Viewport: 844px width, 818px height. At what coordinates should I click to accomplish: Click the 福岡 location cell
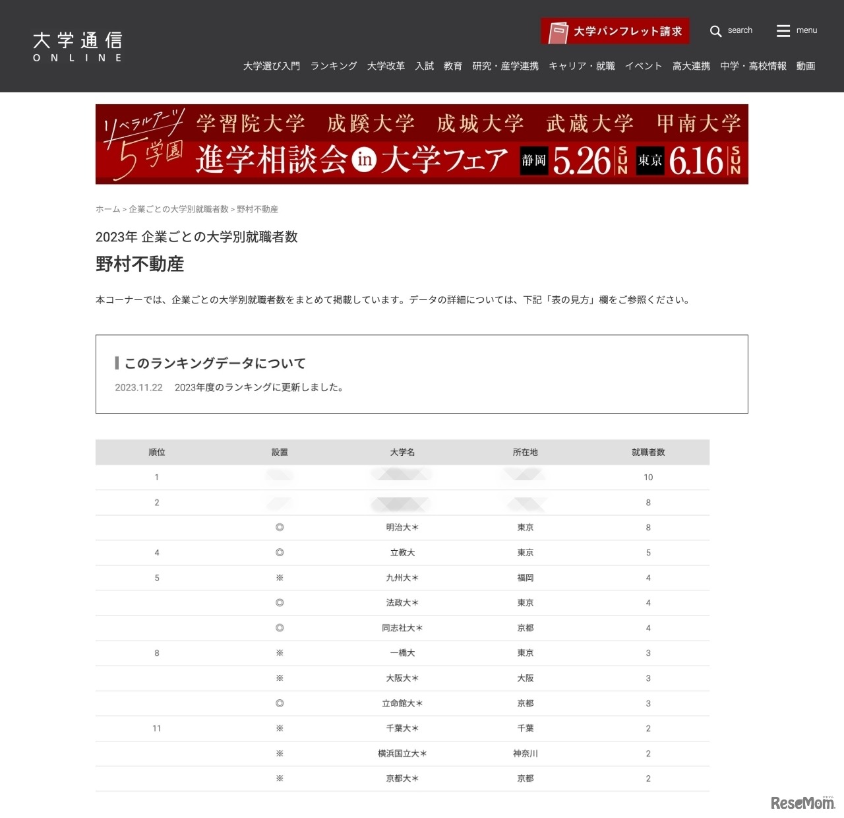pos(526,578)
